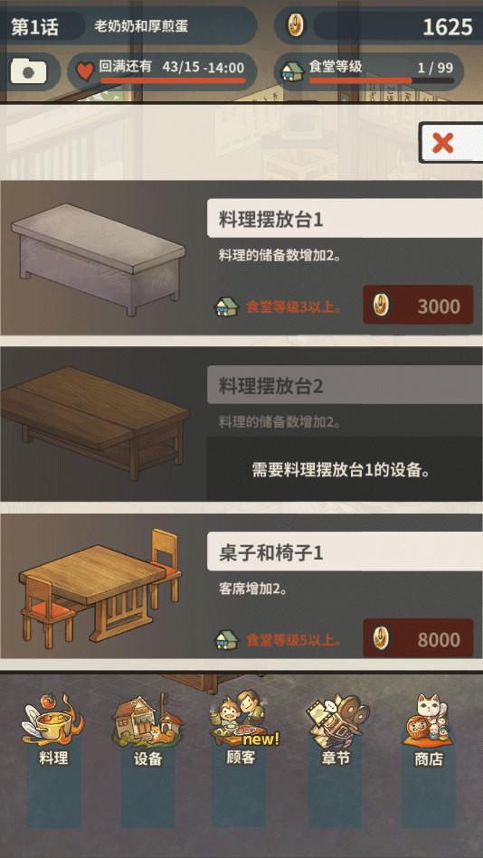Open the 料理 cooking menu
The width and height of the screenshot is (483, 858).
point(53,730)
